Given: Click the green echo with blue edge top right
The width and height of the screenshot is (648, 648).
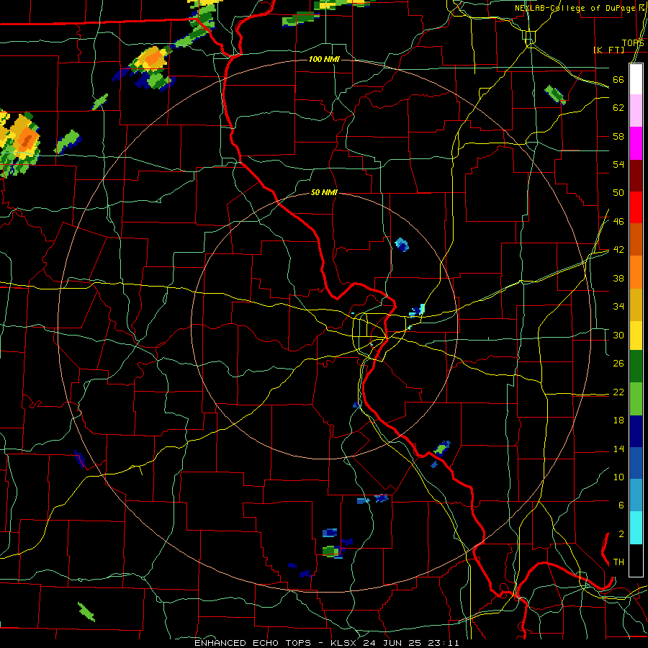Looking at the screenshot, I should [x=554, y=94].
